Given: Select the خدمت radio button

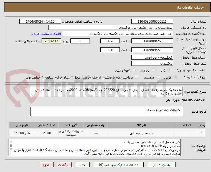Looking at the screenshot, I should coord(154,70).
